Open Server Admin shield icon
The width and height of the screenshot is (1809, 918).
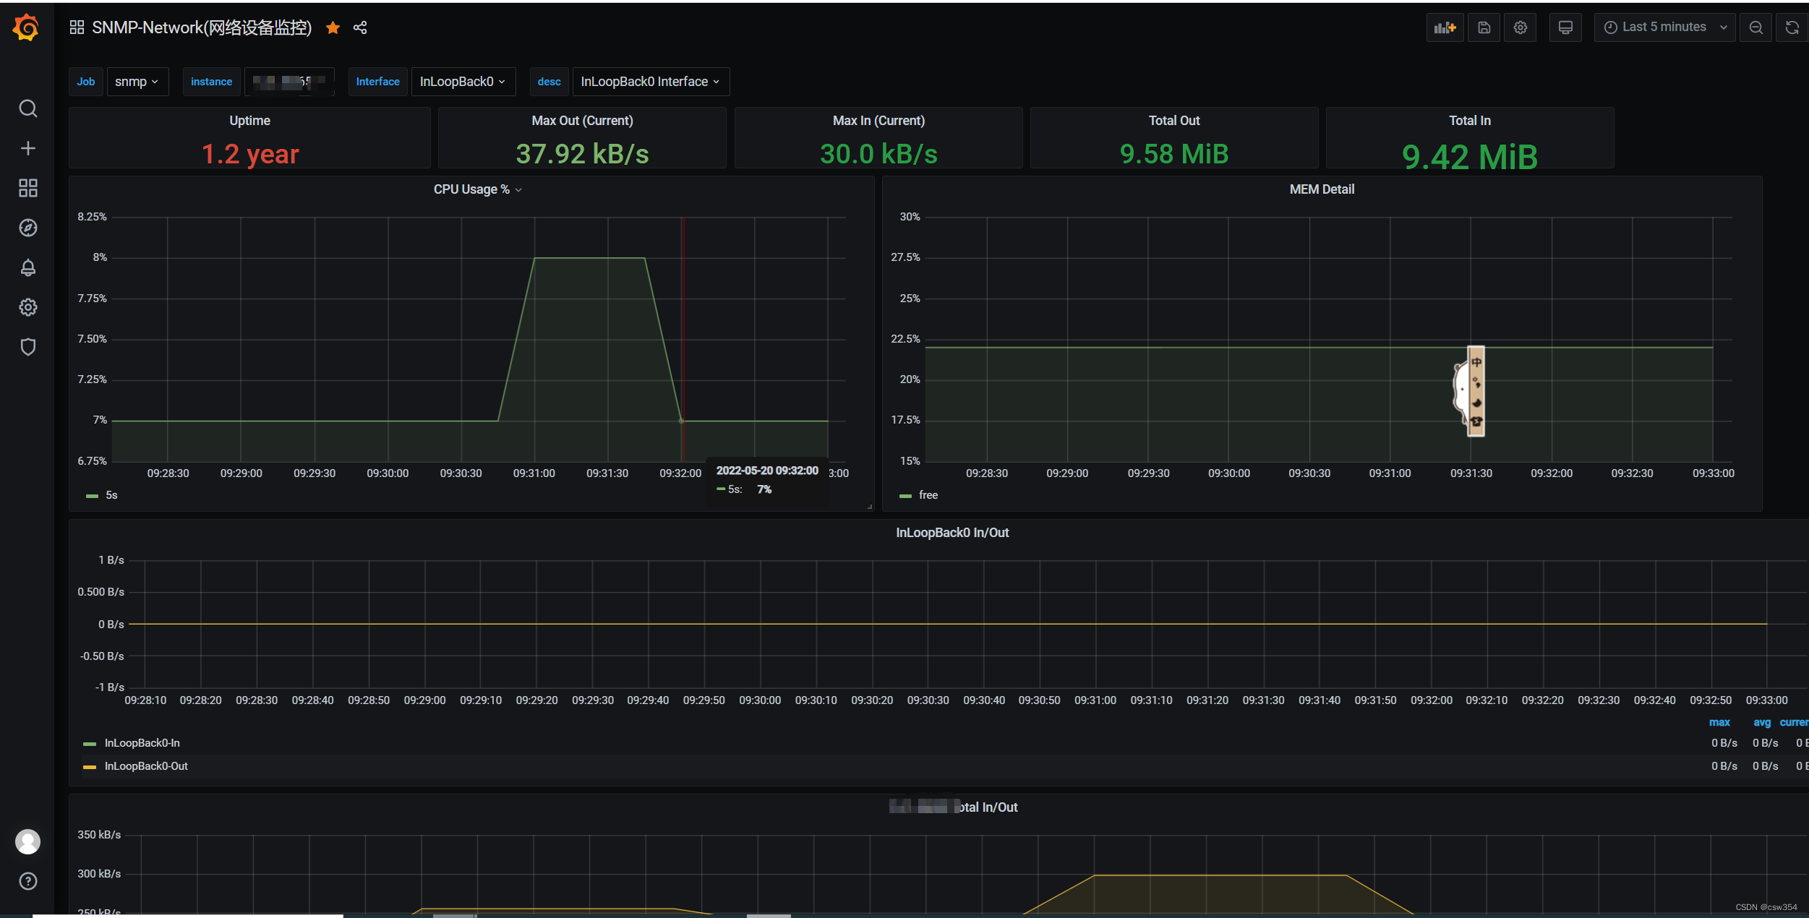(x=27, y=347)
